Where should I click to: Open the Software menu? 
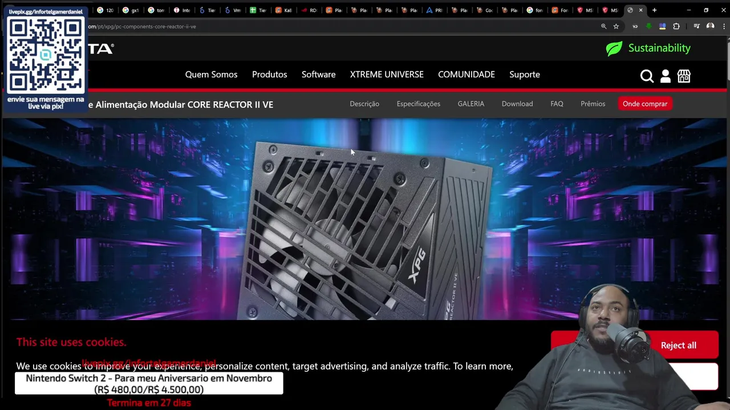[x=318, y=75]
